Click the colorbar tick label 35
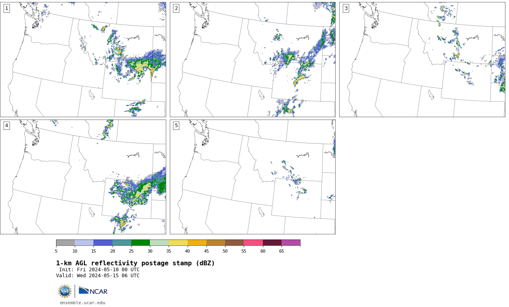The width and height of the screenshot is (509, 307). point(169,251)
